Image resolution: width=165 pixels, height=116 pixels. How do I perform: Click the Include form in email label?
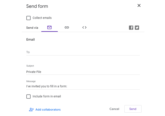(47, 96)
